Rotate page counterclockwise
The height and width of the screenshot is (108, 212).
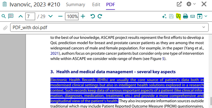pyautogui.click(x=93, y=16)
